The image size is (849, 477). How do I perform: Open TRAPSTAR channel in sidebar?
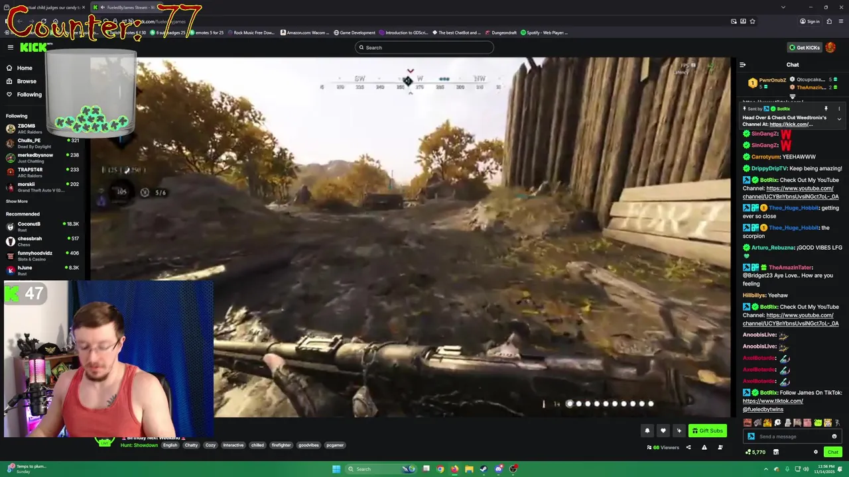42,172
